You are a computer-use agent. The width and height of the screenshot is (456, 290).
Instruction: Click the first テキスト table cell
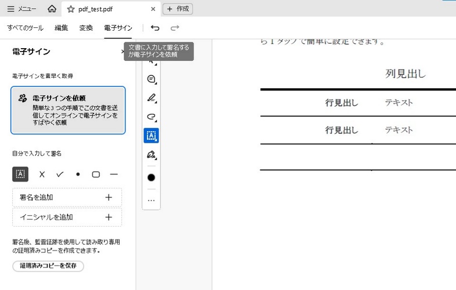(398, 103)
